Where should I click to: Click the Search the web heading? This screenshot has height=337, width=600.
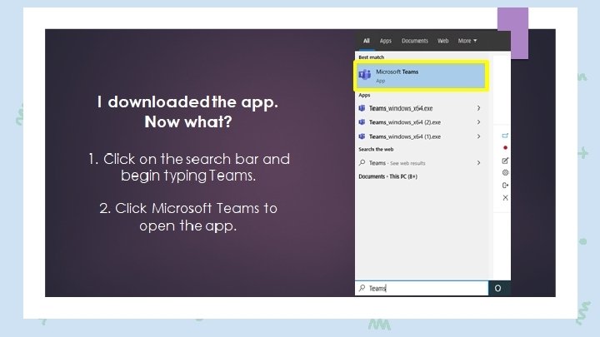376,150
